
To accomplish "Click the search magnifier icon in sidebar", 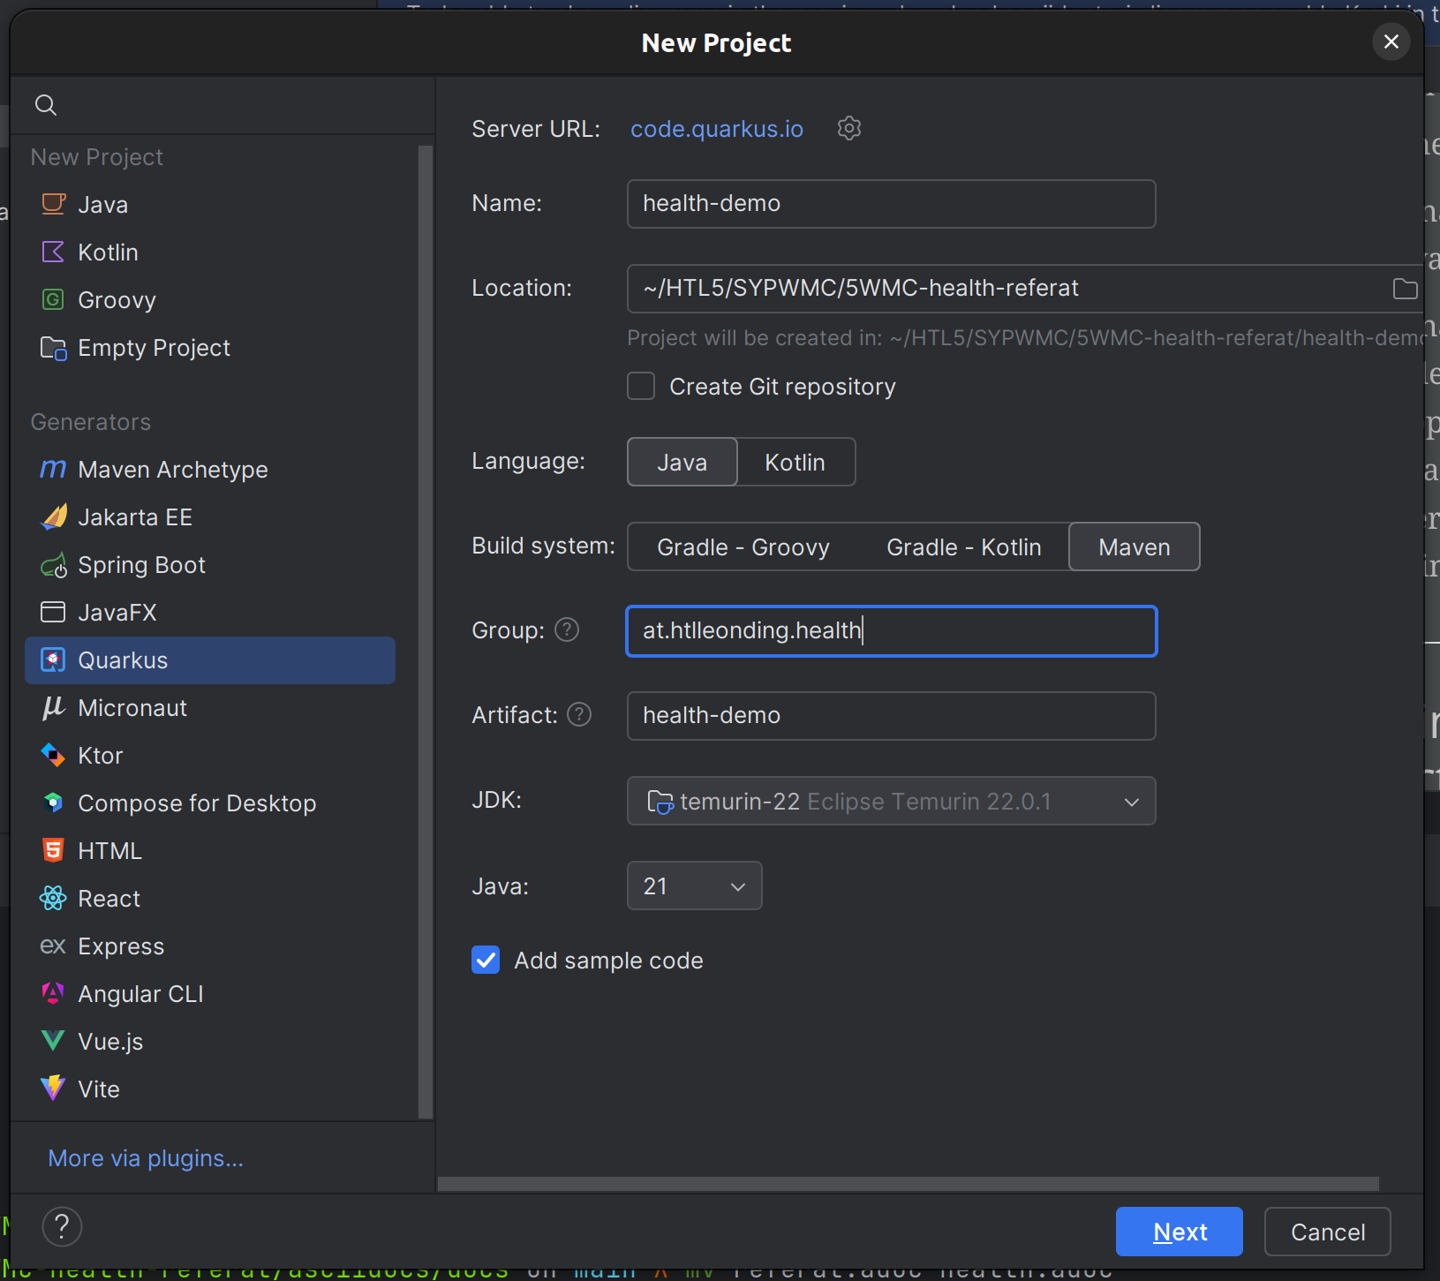I will tap(46, 106).
